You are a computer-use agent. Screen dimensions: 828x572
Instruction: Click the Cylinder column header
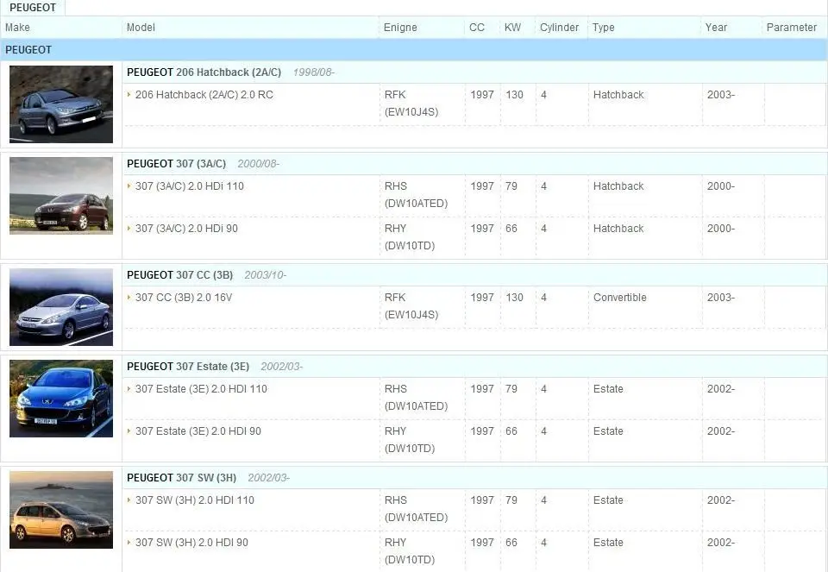[559, 28]
